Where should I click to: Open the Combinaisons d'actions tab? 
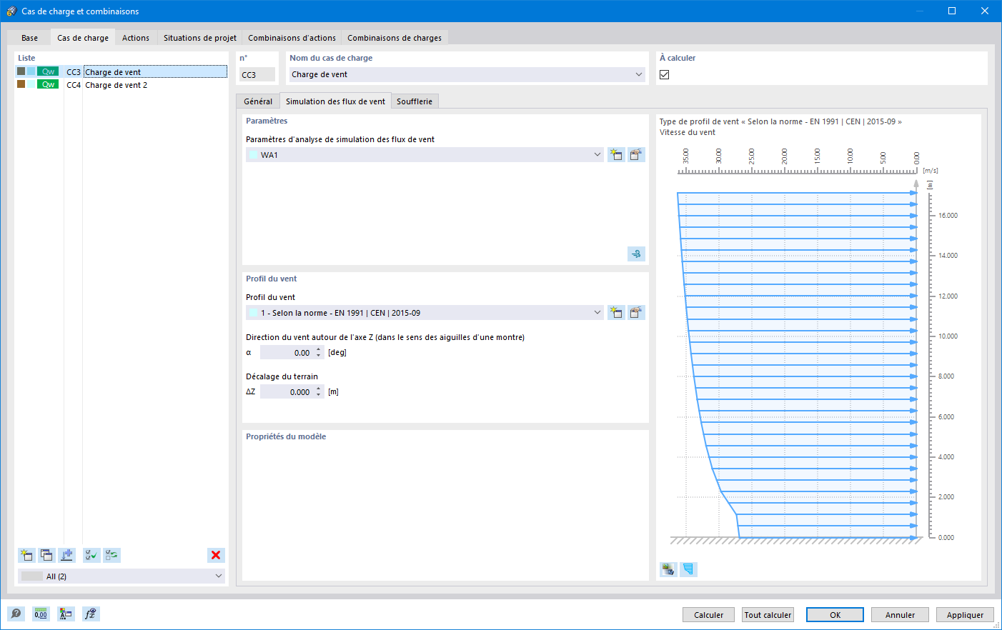tap(292, 38)
